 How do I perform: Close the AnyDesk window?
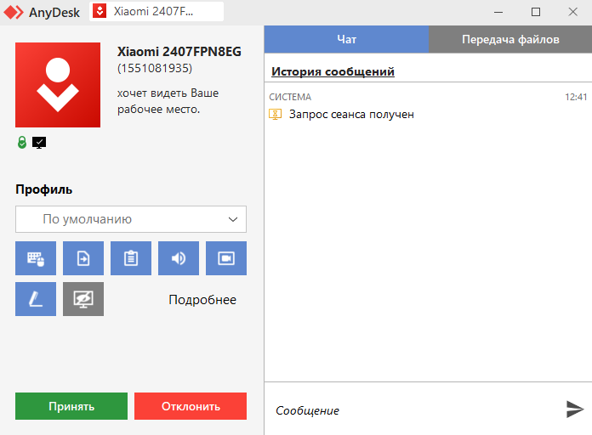click(x=572, y=12)
